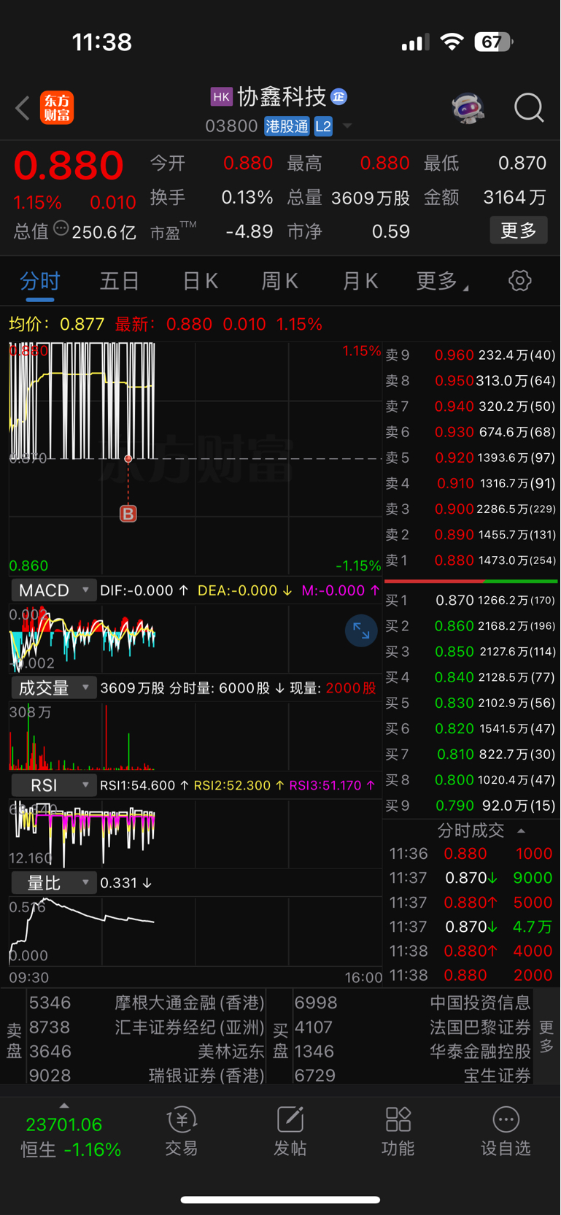The width and height of the screenshot is (561, 1215).
Task: Tap the search magnifier icon
Action: (x=529, y=108)
